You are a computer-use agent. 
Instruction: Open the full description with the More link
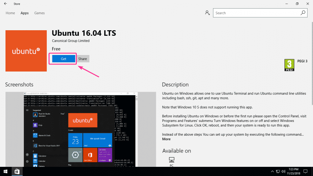pos(166,139)
